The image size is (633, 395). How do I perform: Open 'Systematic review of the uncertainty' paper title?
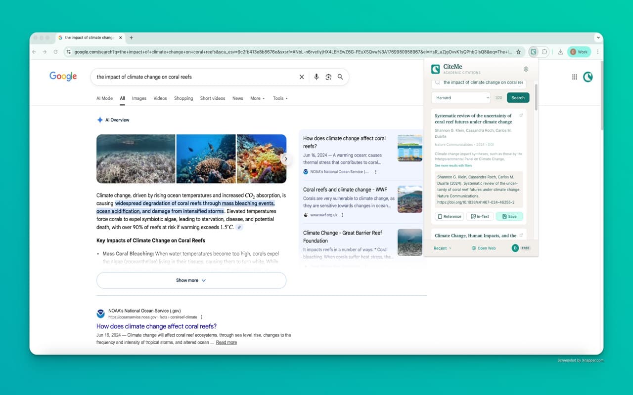[473, 119]
